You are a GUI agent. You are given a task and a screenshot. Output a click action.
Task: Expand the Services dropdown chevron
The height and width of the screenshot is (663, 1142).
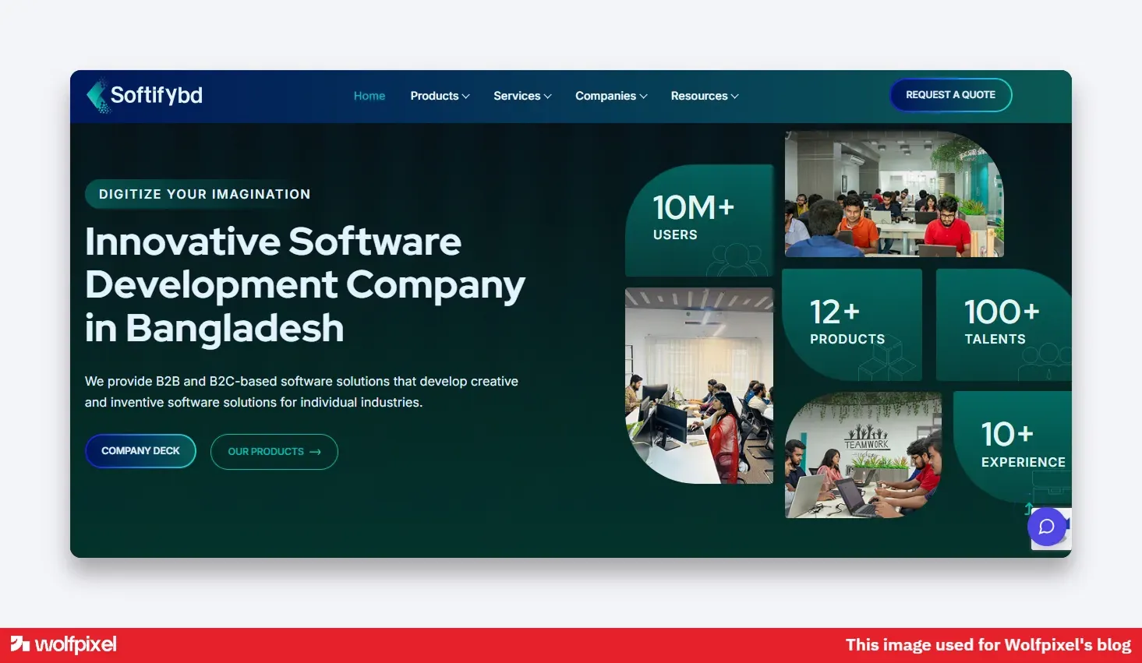548,97
